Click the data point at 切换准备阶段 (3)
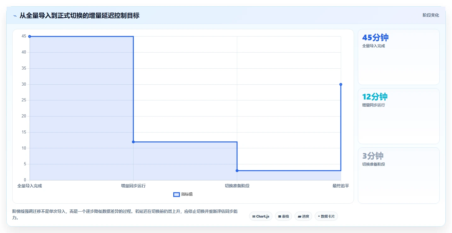Screen dimensions: 452x233 click(x=237, y=171)
